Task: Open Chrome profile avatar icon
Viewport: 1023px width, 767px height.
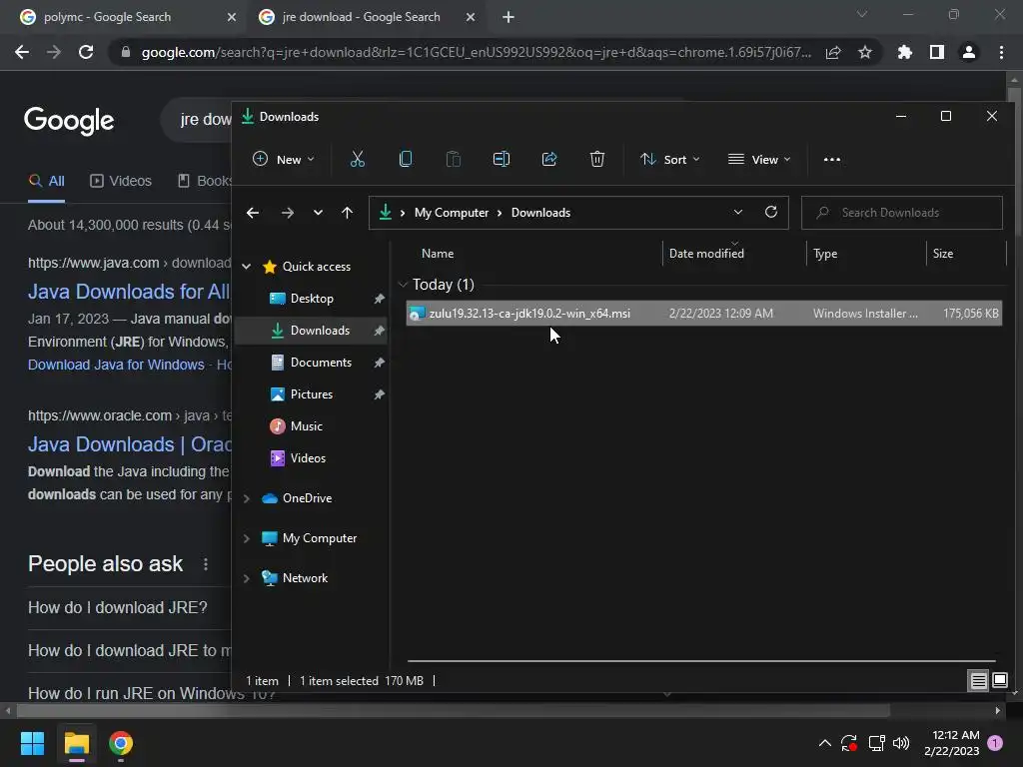Action: tap(969, 52)
